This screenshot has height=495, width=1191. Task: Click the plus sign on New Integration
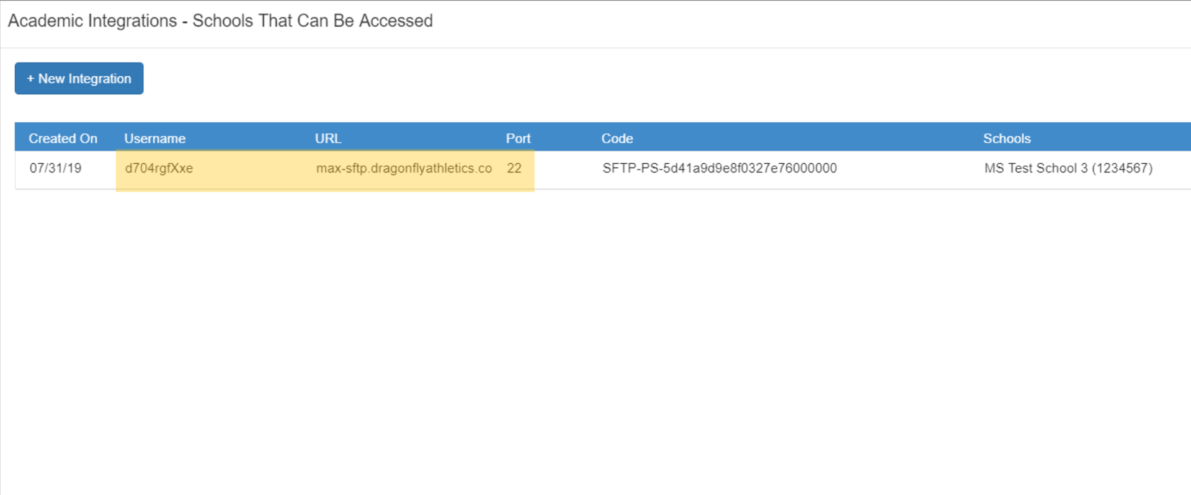(30, 79)
